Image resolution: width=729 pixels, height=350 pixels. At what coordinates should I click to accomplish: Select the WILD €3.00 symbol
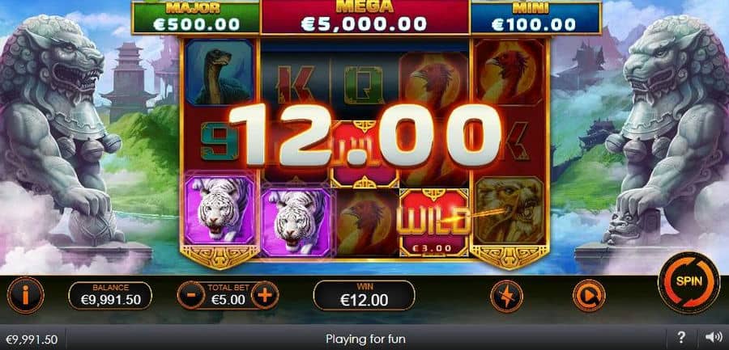(434, 222)
